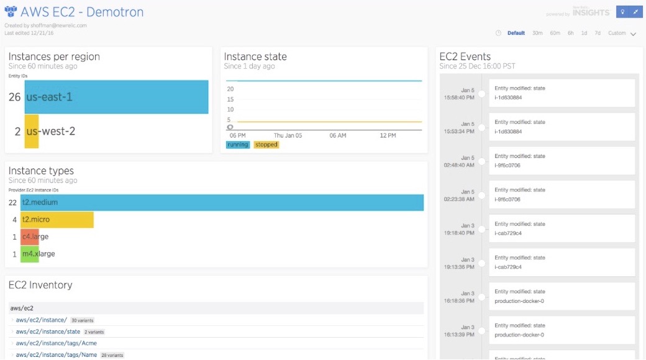
Task: Click the blue us-east-1 region bar
Action: point(116,97)
